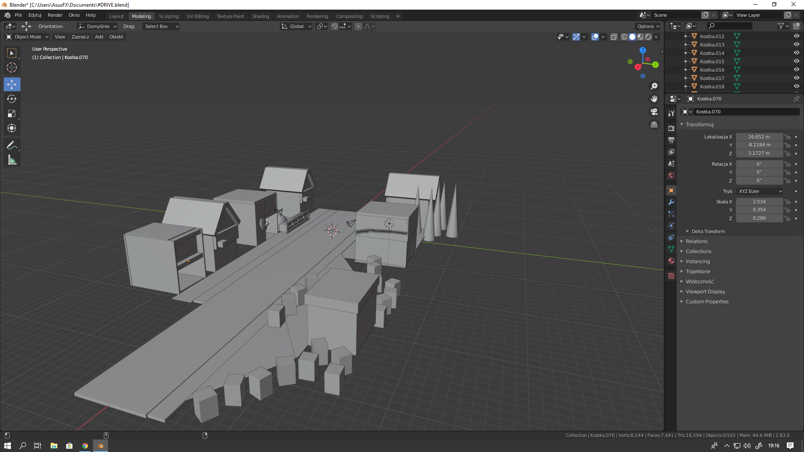Viewport: 804px width, 452px height.
Task: Switch to Sculpting workspace tab
Action: tap(169, 16)
